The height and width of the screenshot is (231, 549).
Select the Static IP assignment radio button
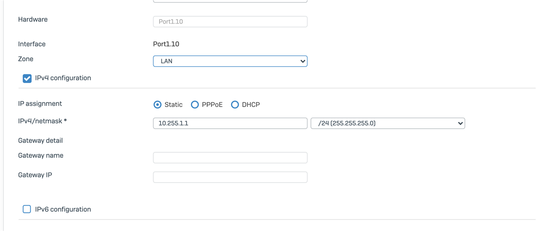157,104
